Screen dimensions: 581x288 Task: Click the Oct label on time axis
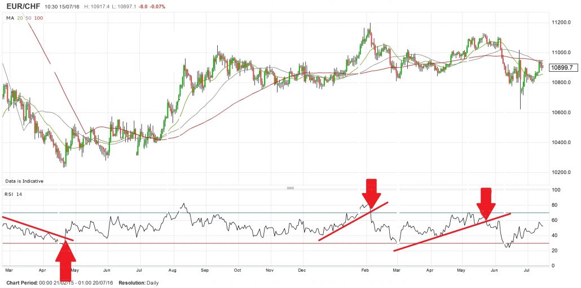point(237,270)
